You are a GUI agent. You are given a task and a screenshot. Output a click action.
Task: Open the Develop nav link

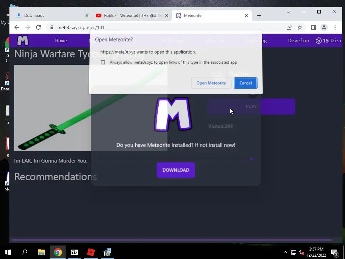[x=299, y=40]
